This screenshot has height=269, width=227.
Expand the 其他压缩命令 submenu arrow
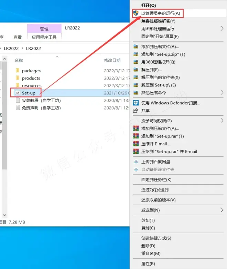(222, 93)
